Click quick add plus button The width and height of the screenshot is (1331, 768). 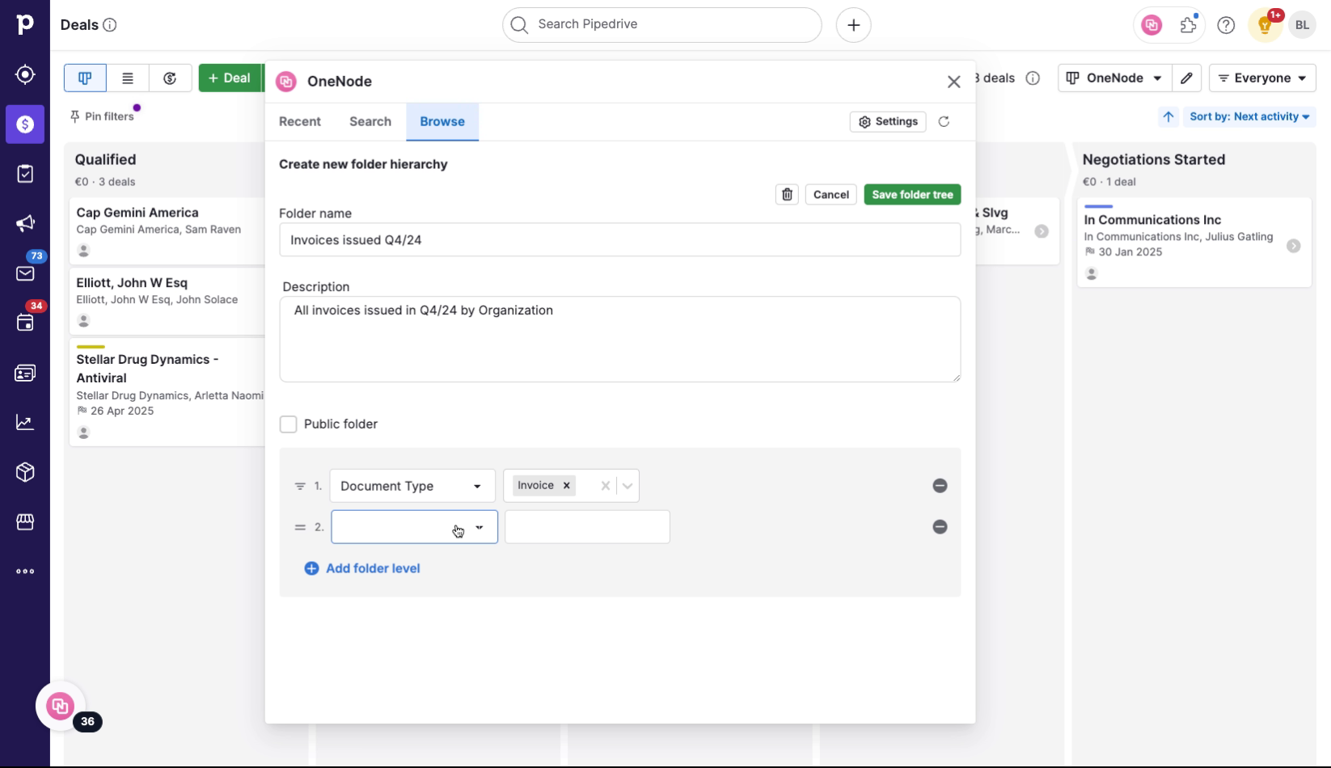click(x=853, y=25)
